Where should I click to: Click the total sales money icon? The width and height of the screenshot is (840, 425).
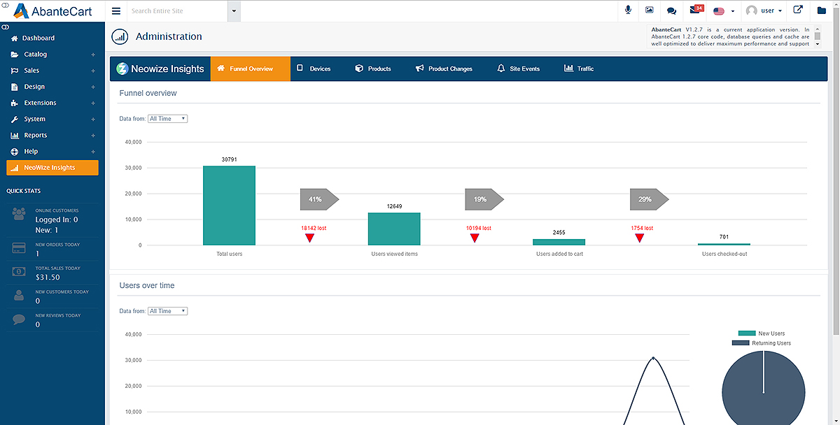(19, 271)
